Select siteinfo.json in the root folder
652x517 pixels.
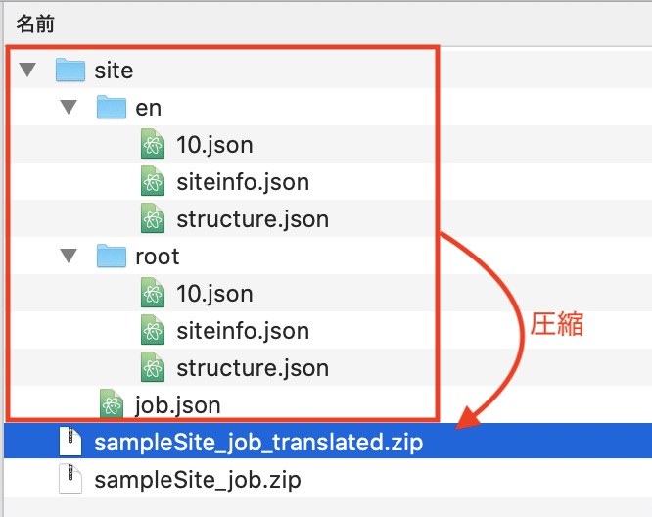click(242, 331)
